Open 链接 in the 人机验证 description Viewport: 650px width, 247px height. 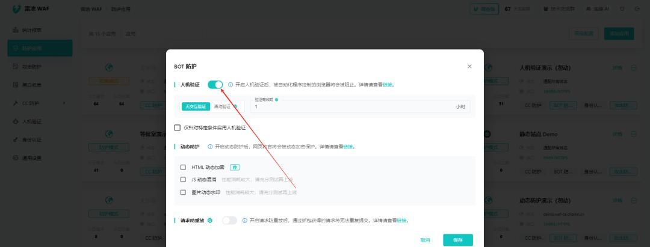pos(387,85)
